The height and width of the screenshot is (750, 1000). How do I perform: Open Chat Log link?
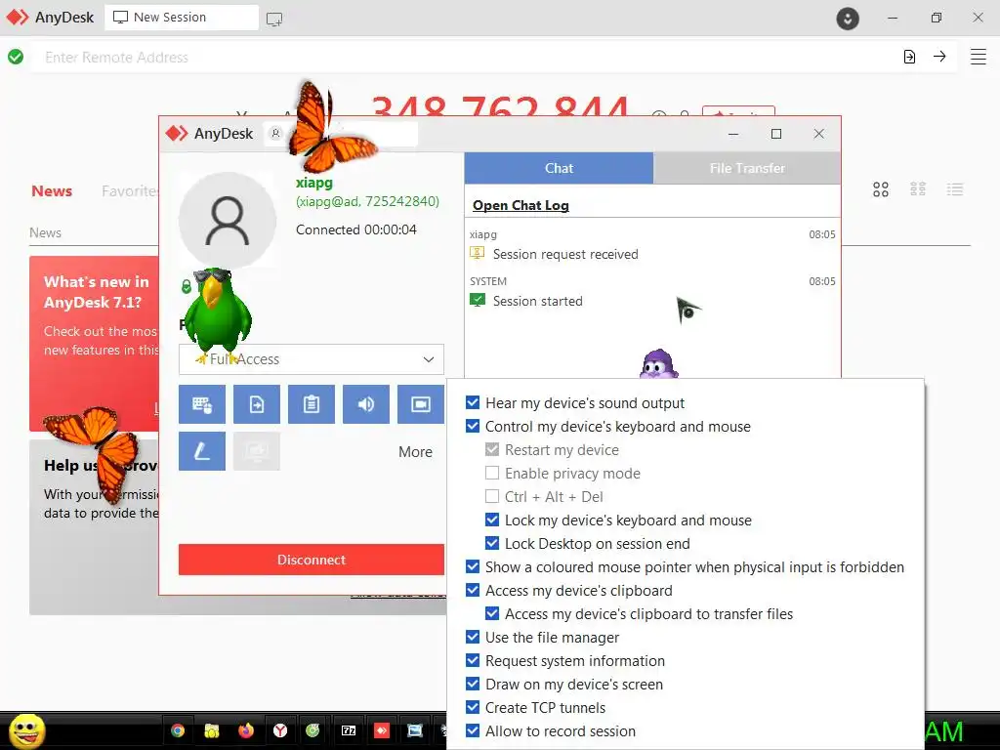click(x=521, y=205)
